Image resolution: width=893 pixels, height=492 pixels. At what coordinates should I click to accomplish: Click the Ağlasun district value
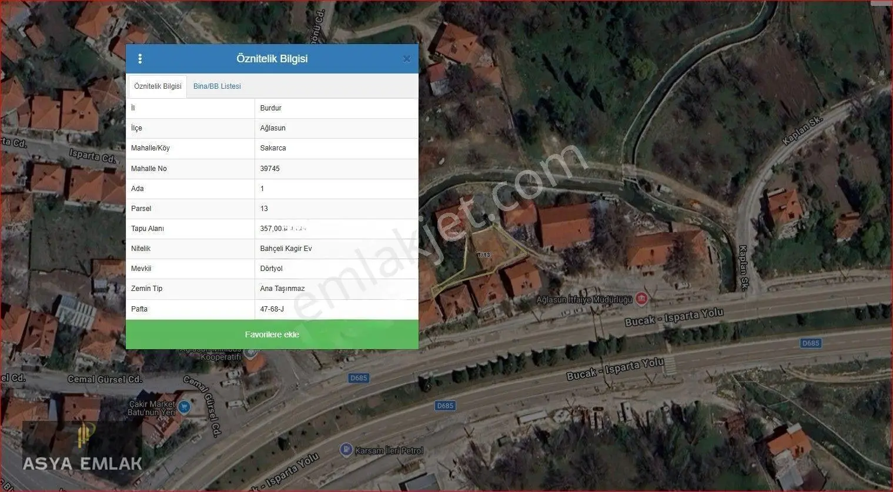336,128
